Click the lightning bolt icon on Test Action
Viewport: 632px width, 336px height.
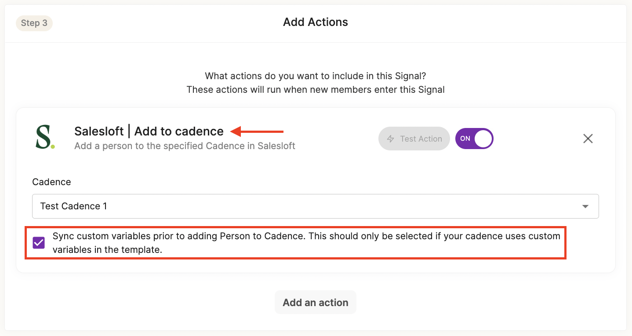(390, 139)
